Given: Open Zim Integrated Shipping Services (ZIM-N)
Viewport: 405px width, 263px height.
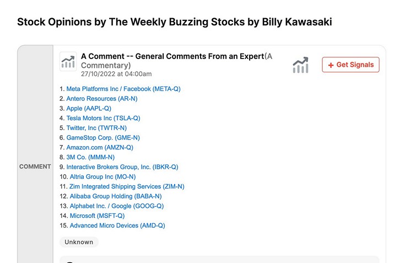Looking at the screenshot, I should (x=127, y=187).
